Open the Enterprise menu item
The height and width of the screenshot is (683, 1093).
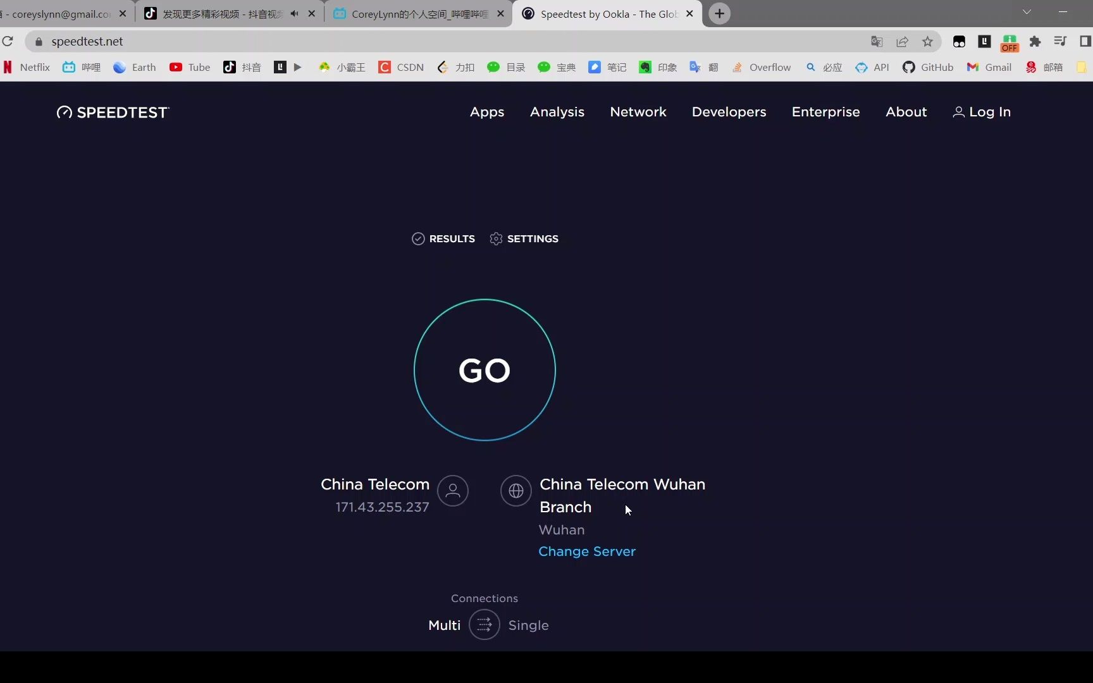point(825,112)
